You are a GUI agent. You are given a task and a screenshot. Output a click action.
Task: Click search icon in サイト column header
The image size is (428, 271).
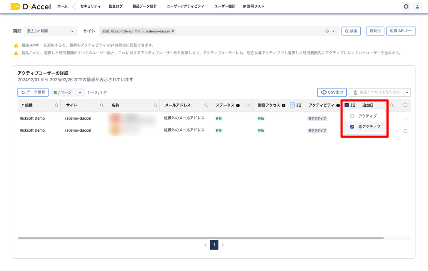[101, 105]
